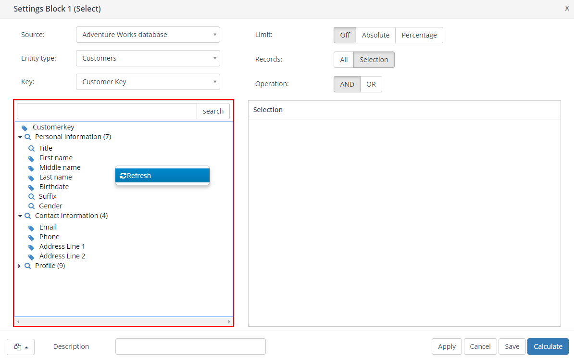
Task: Click the tag icon beside Email
Action: pyautogui.click(x=31, y=228)
